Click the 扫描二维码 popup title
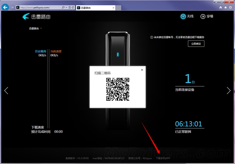Image resolution: width=235 pixels, height=164 pixels. coord(103,73)
